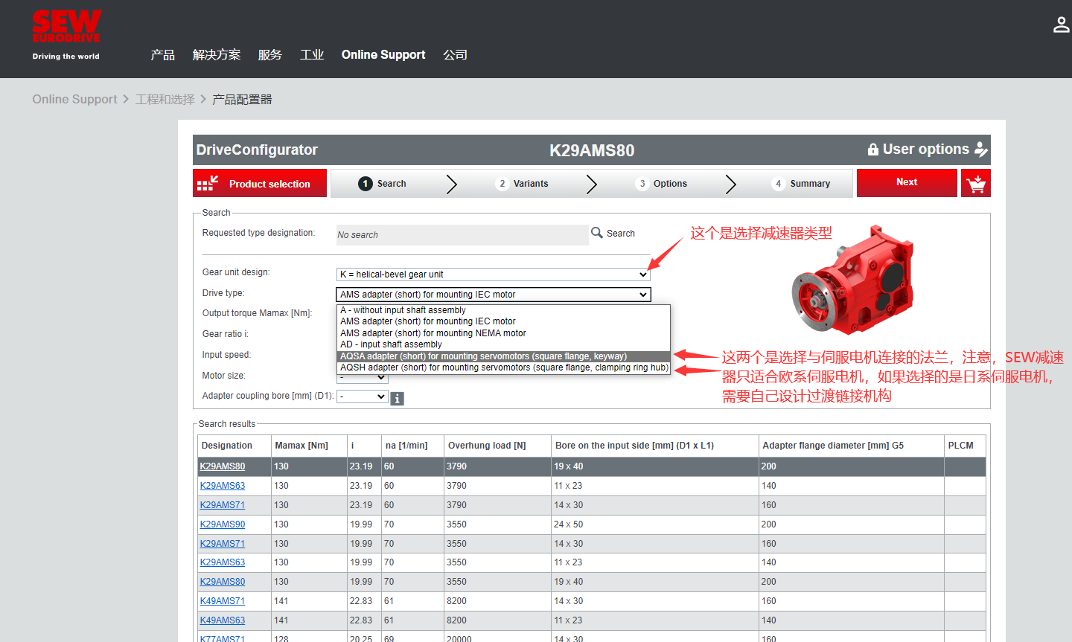Focus the Requested type designation input field

click(x=462, y=234)
